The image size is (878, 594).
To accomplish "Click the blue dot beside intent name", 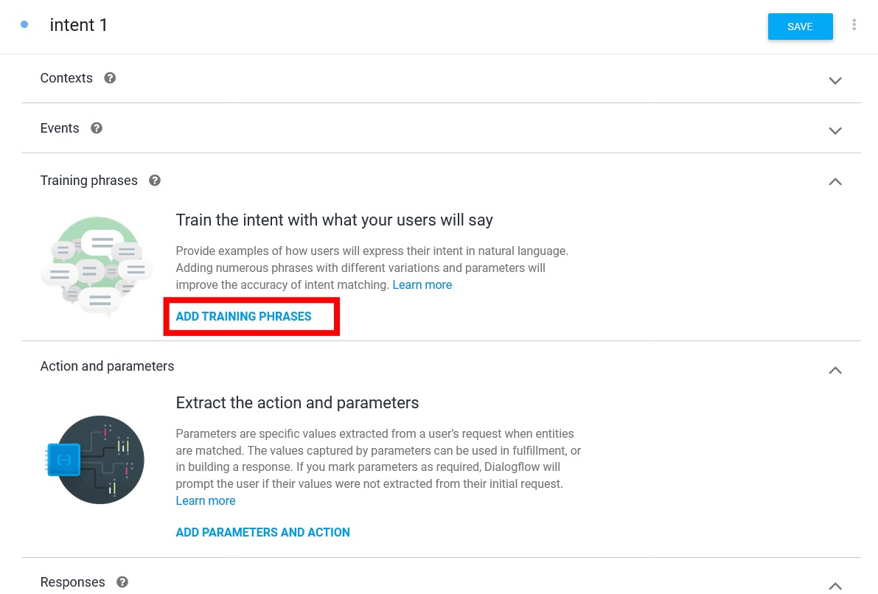I will pos(24,24).
